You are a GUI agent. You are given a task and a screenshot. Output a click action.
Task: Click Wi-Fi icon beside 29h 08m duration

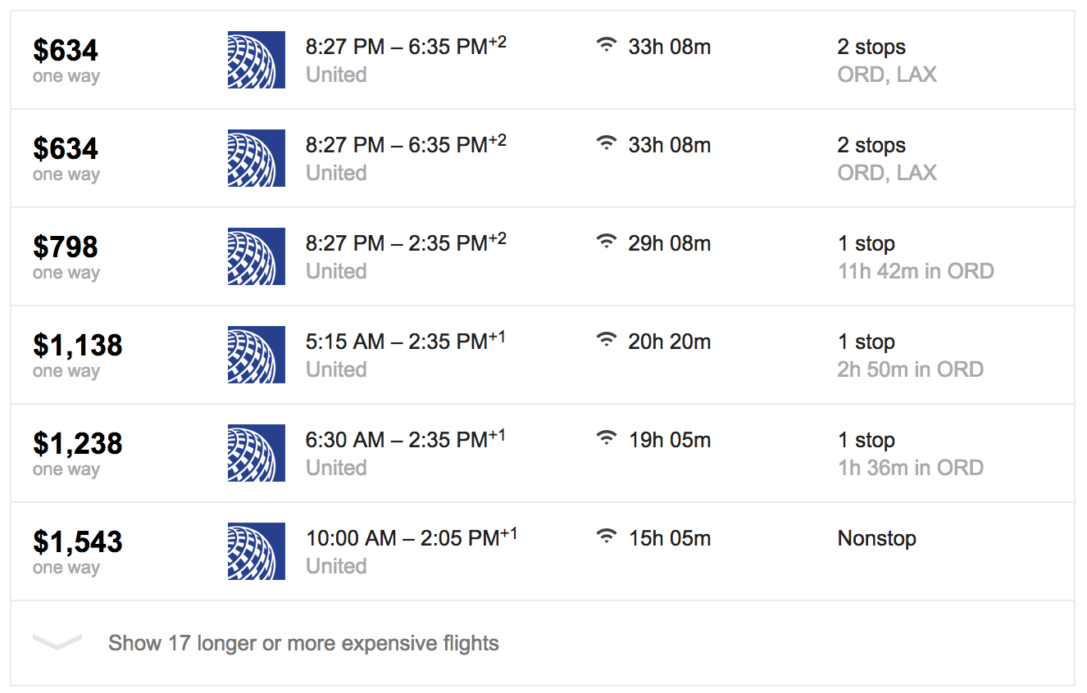(x=606, y=242)
